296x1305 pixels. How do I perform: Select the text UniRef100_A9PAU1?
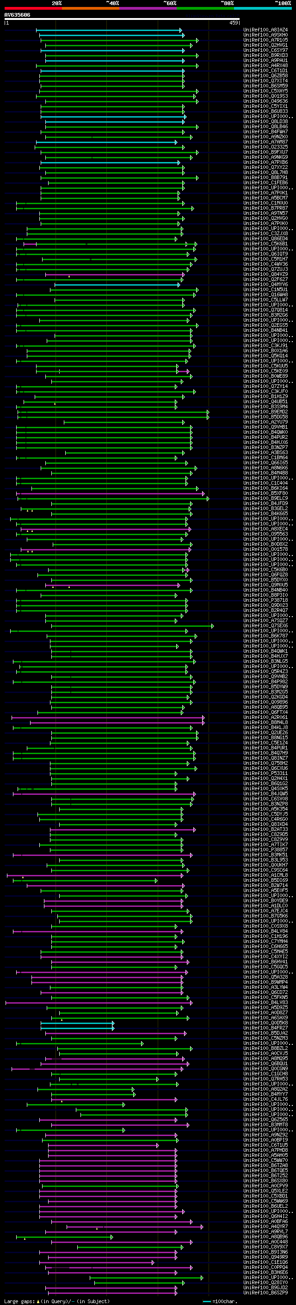(265, 60)
